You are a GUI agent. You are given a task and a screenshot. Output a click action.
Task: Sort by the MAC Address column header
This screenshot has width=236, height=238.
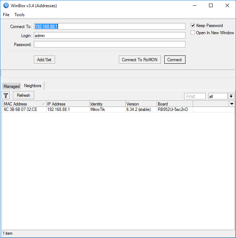pyautogui.click(x=22, y=104)
